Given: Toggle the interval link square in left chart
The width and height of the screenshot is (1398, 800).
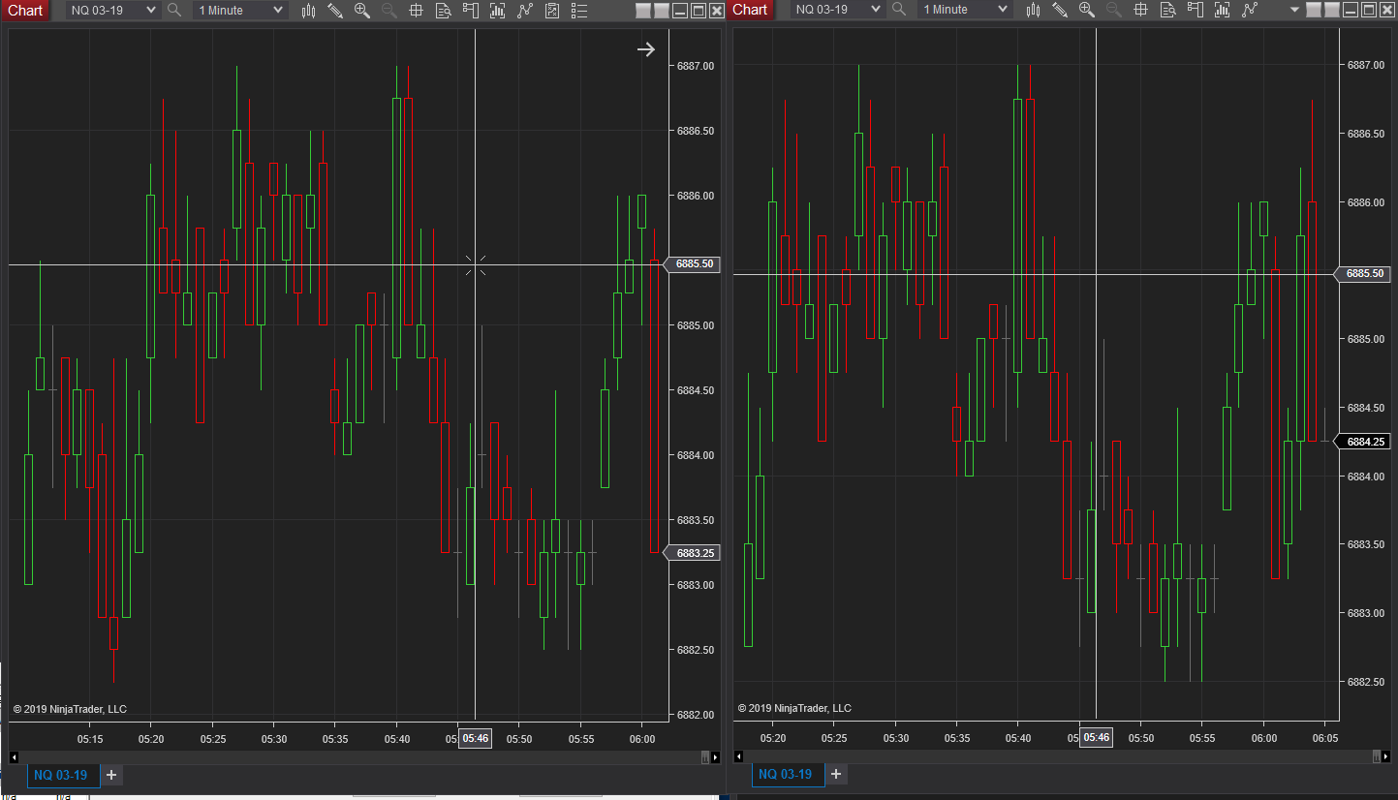Looking at the screenshot, I should 662,10.
